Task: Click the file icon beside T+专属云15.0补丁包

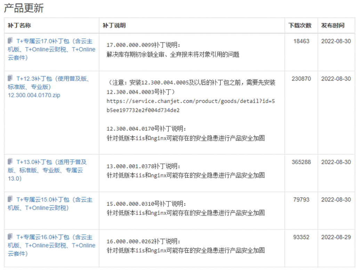Action: tap(10, 199)
